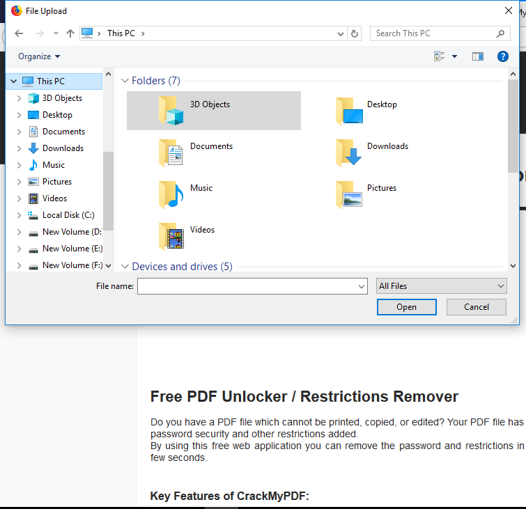
Task: Select Local Disk (C:) in tree
Action: pyautogui.click(x=68, y=215)
